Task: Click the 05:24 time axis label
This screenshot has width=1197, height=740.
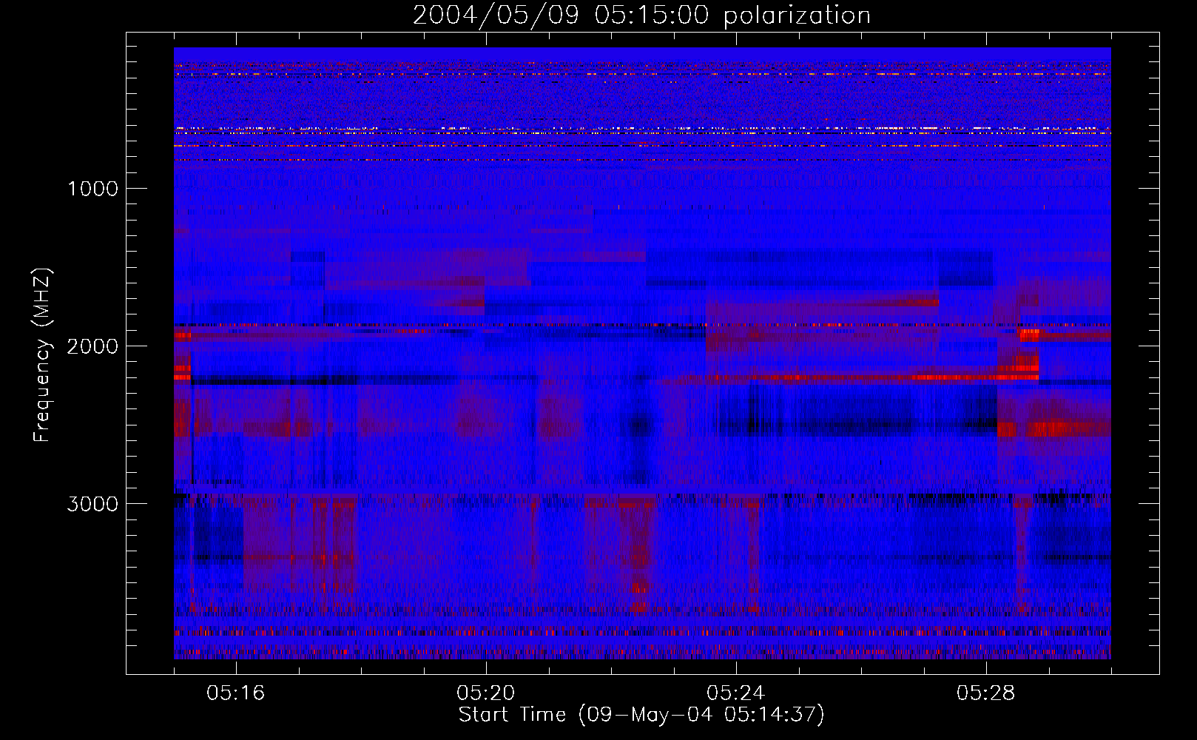Action: [736, 693]
